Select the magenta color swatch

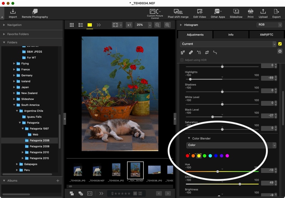[x=227, y=156]
